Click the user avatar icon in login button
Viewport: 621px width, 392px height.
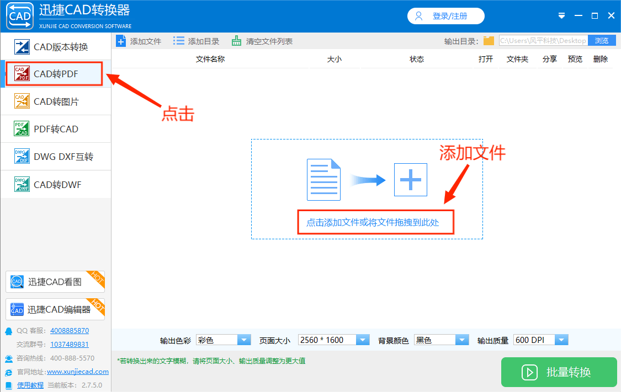(x=418, y=16)
